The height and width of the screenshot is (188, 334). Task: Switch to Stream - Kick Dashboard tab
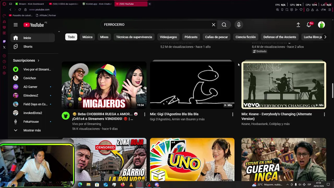[x=30, y=4]
